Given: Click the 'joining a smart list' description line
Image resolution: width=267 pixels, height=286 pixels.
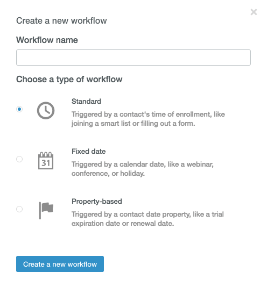Looking at the screenshot, I should (133, 124).
